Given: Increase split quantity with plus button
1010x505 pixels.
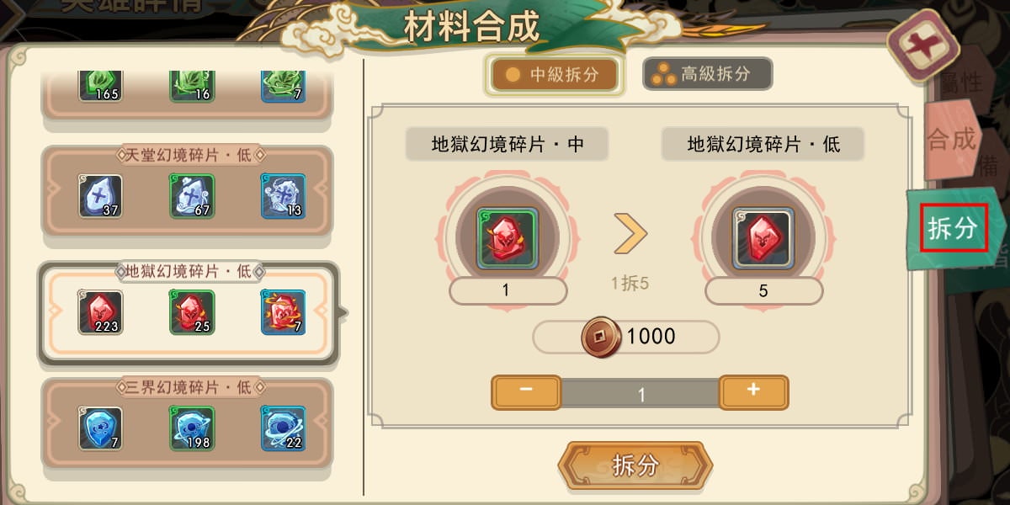Looking at the screenshot, I should [x=753, y=391].
